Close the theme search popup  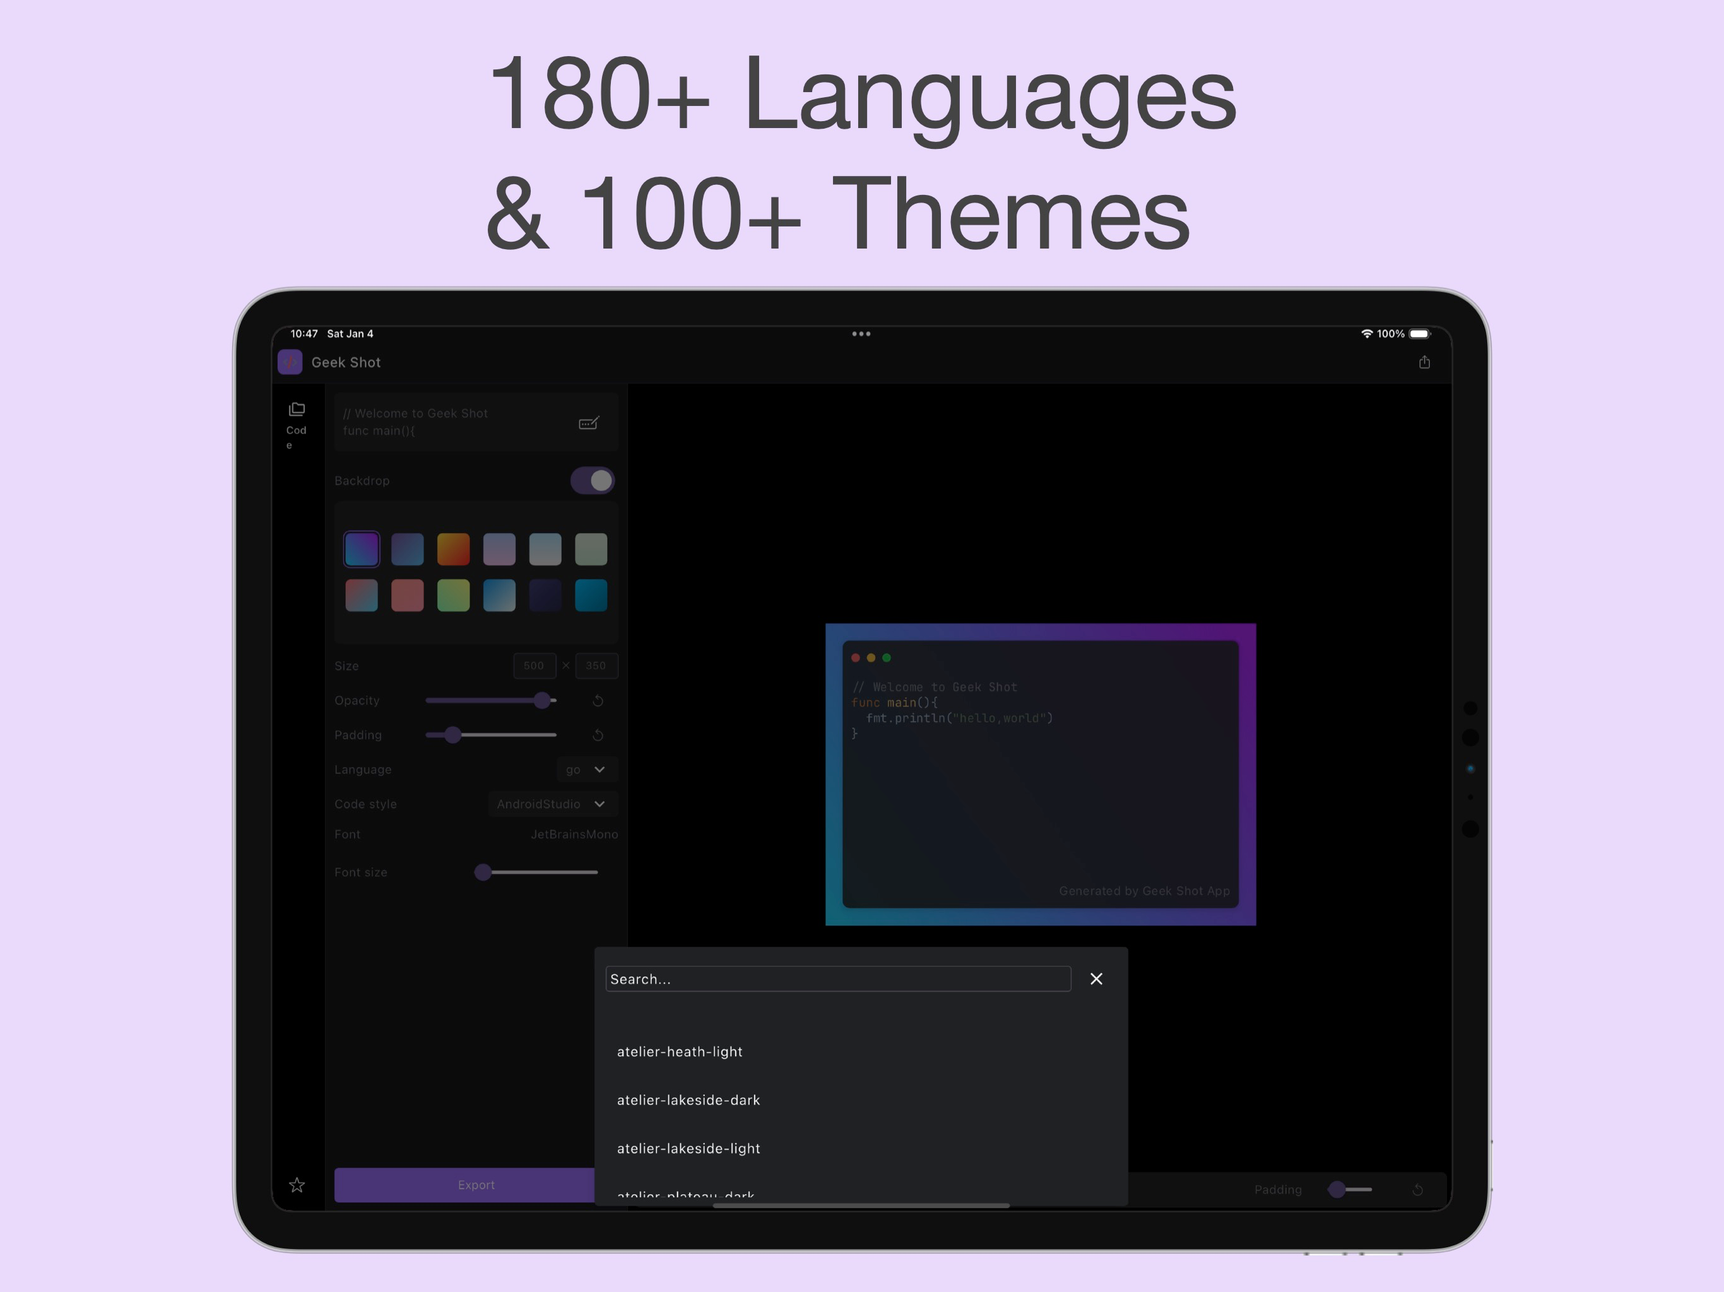coord(1097,978)
